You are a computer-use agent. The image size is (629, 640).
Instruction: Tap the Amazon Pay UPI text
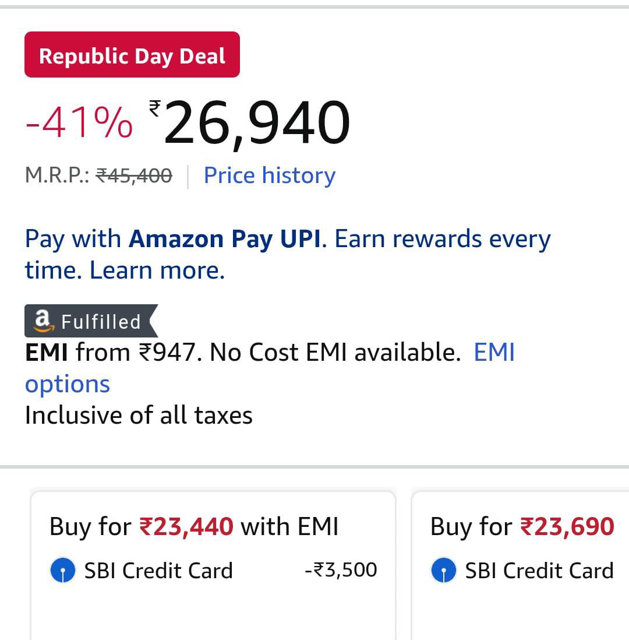224,240
